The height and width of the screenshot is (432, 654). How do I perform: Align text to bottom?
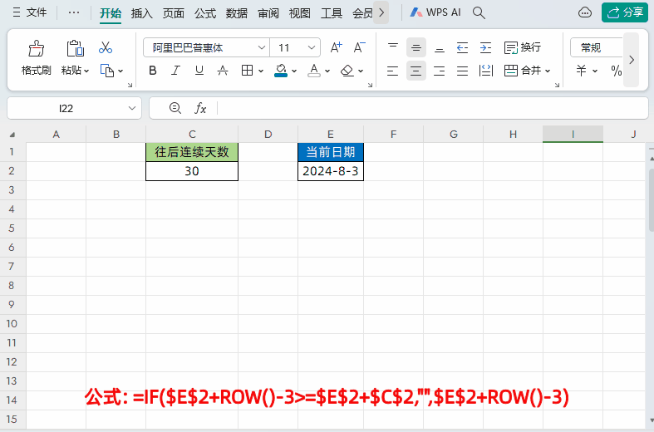coord(440,47)
